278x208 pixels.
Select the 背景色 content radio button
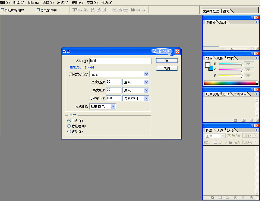point(69,126)
